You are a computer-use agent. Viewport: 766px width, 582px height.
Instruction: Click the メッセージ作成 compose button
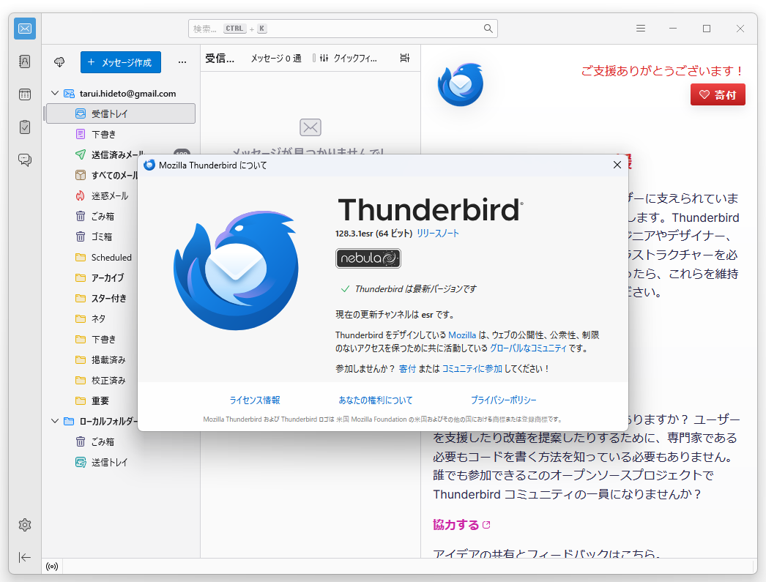click(x=120, y=62)
